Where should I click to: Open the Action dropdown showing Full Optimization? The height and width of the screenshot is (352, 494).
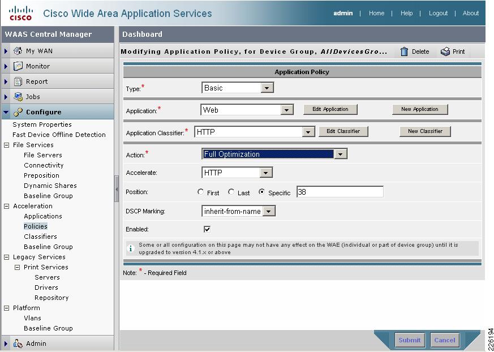(x=274, y=154)
